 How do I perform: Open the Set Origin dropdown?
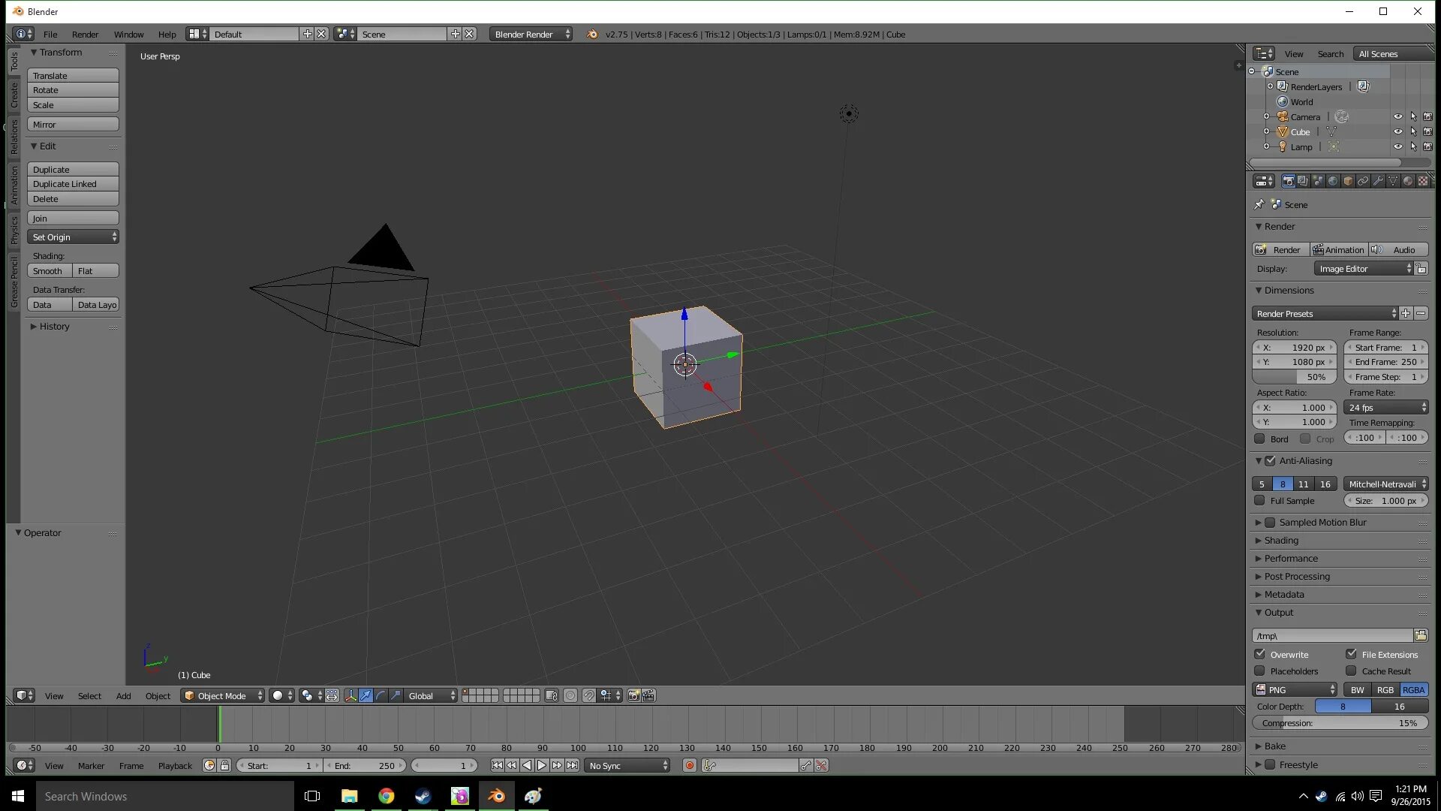74,237
